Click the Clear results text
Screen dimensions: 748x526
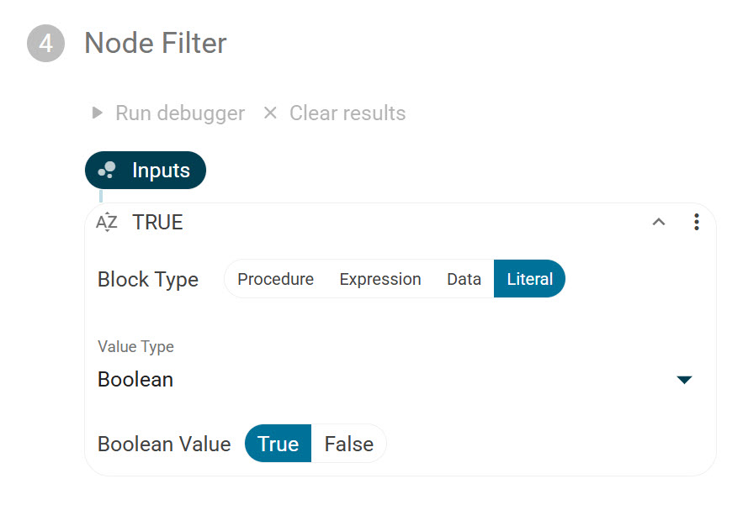pos(347,113)
